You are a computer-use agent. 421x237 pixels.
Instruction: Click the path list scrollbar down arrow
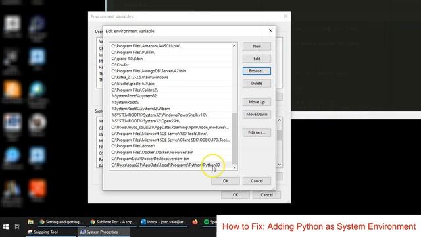pyautogui.click(x=234, y=167)
